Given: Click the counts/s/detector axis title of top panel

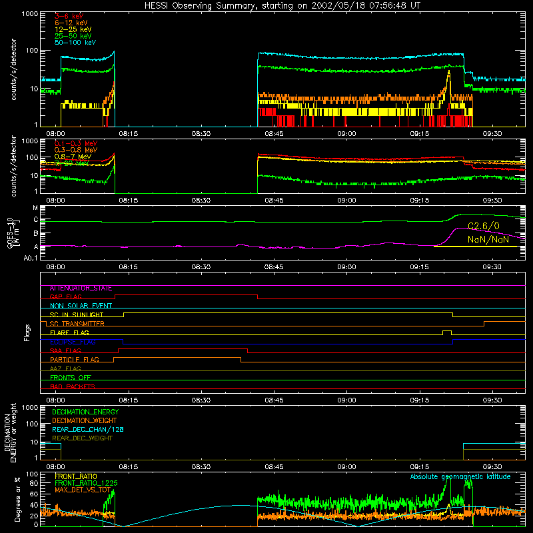Looking at the screenshot, I should tap(13, 69).
